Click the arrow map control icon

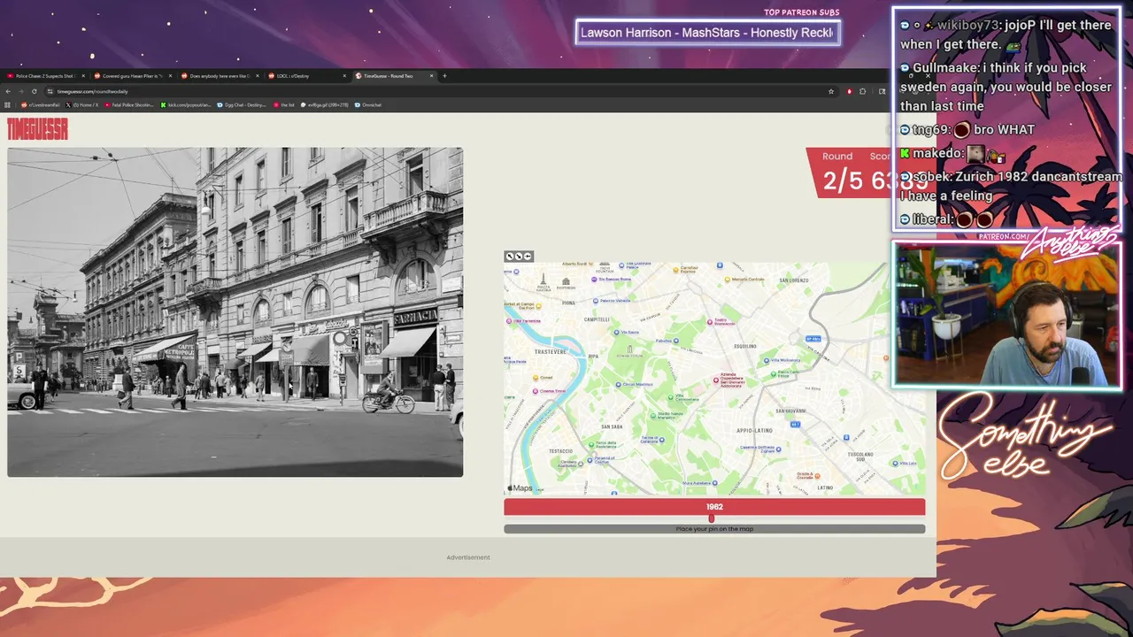(528, 257)
